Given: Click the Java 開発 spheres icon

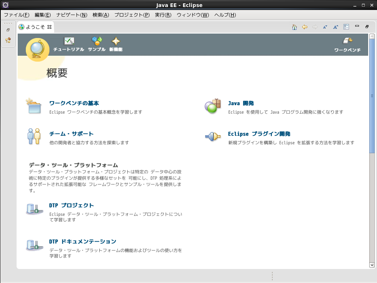Looking at the screenshot, I should point(213,106).
